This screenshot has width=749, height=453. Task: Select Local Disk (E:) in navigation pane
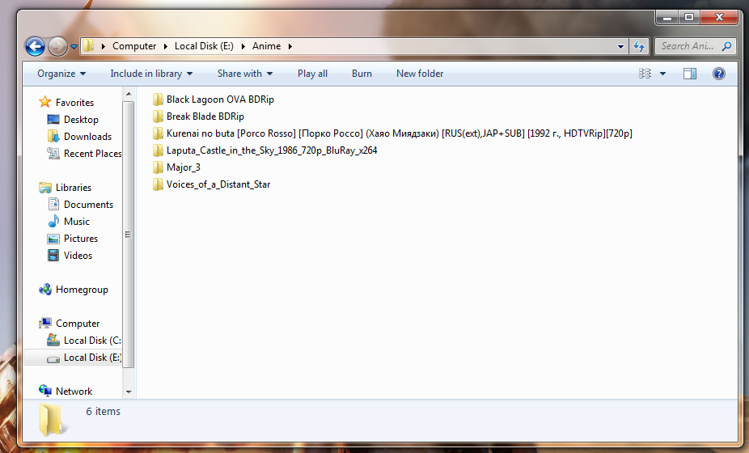point(73,358)
